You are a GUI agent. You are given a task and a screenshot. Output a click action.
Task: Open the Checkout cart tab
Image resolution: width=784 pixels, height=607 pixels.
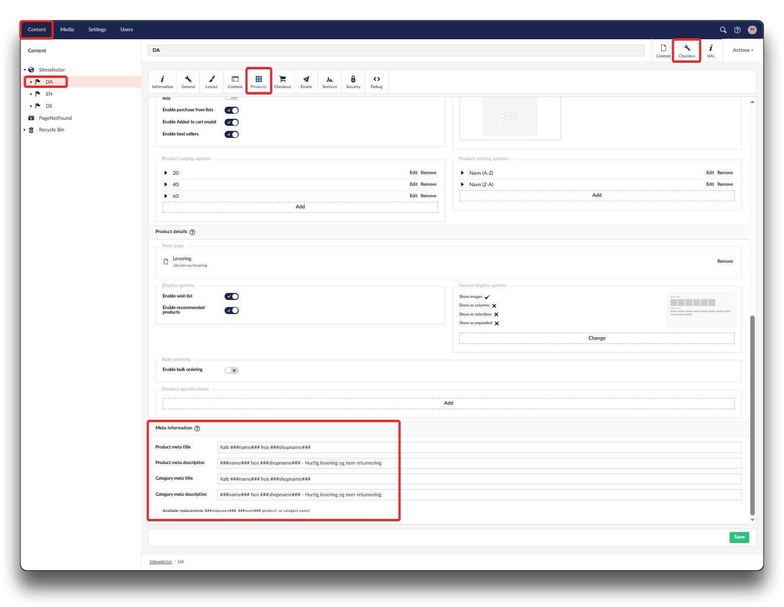282,82
